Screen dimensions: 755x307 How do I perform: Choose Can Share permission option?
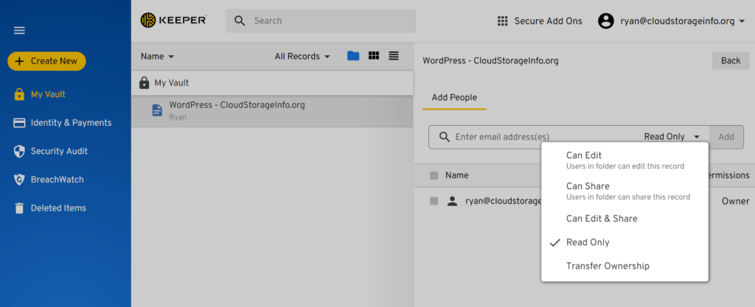[624, 191]
